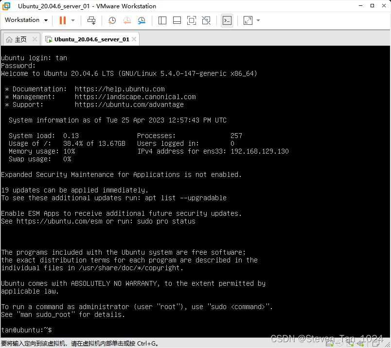Minimize the VMware Workstation window
Image resolution: width=391 pixels, height=348 pixels.
tap(360, 6)
